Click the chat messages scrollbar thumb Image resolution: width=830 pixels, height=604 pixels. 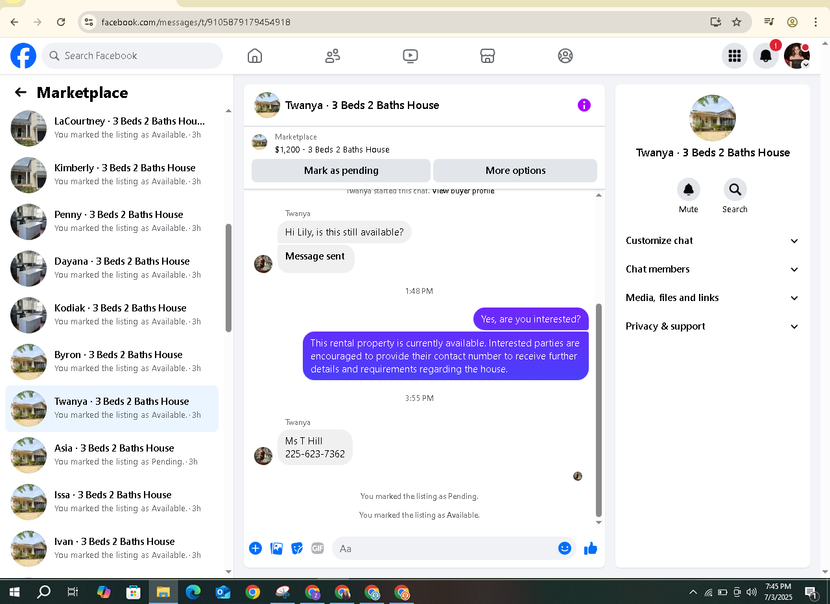pos(599,410)
